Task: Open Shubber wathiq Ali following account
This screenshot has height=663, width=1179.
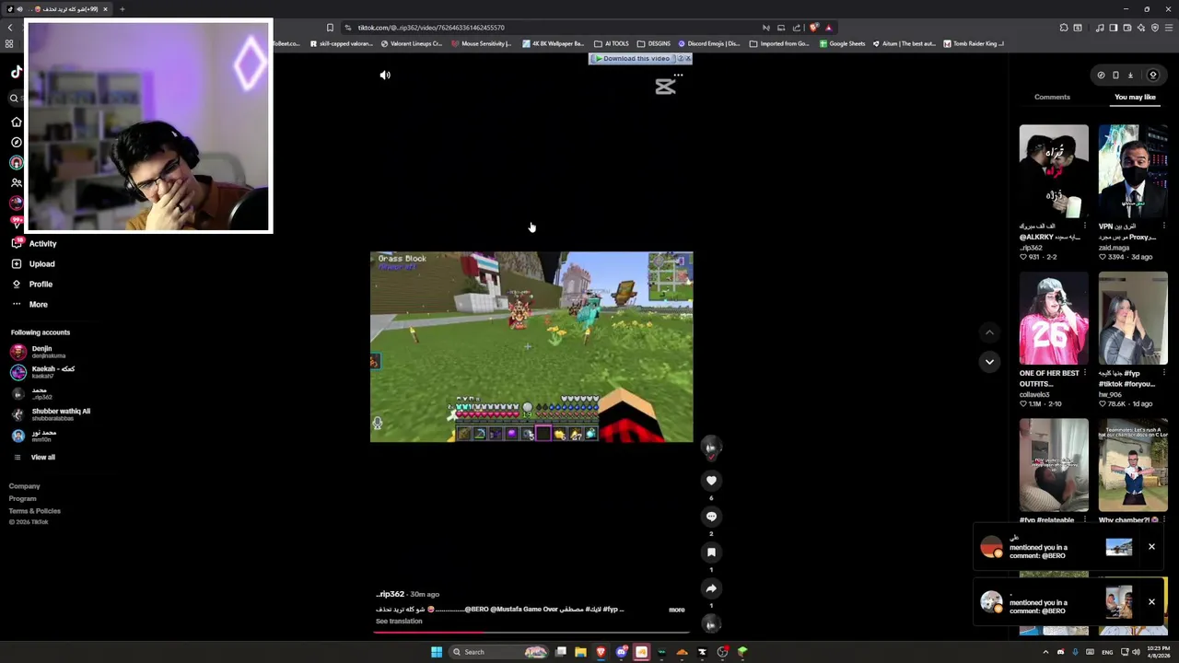Action: (x=51, y=414)
